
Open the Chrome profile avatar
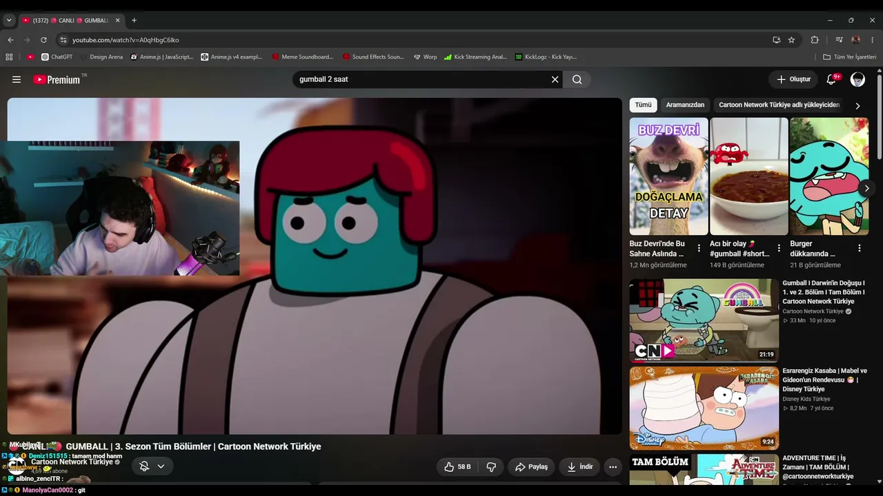click(856, 40)
